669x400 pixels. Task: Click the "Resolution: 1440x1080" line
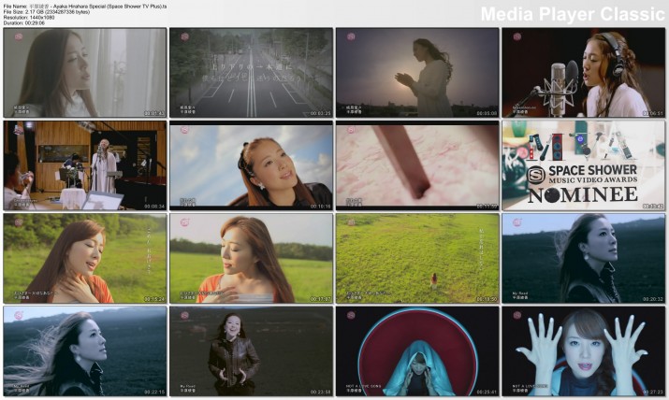coord(29,18)
